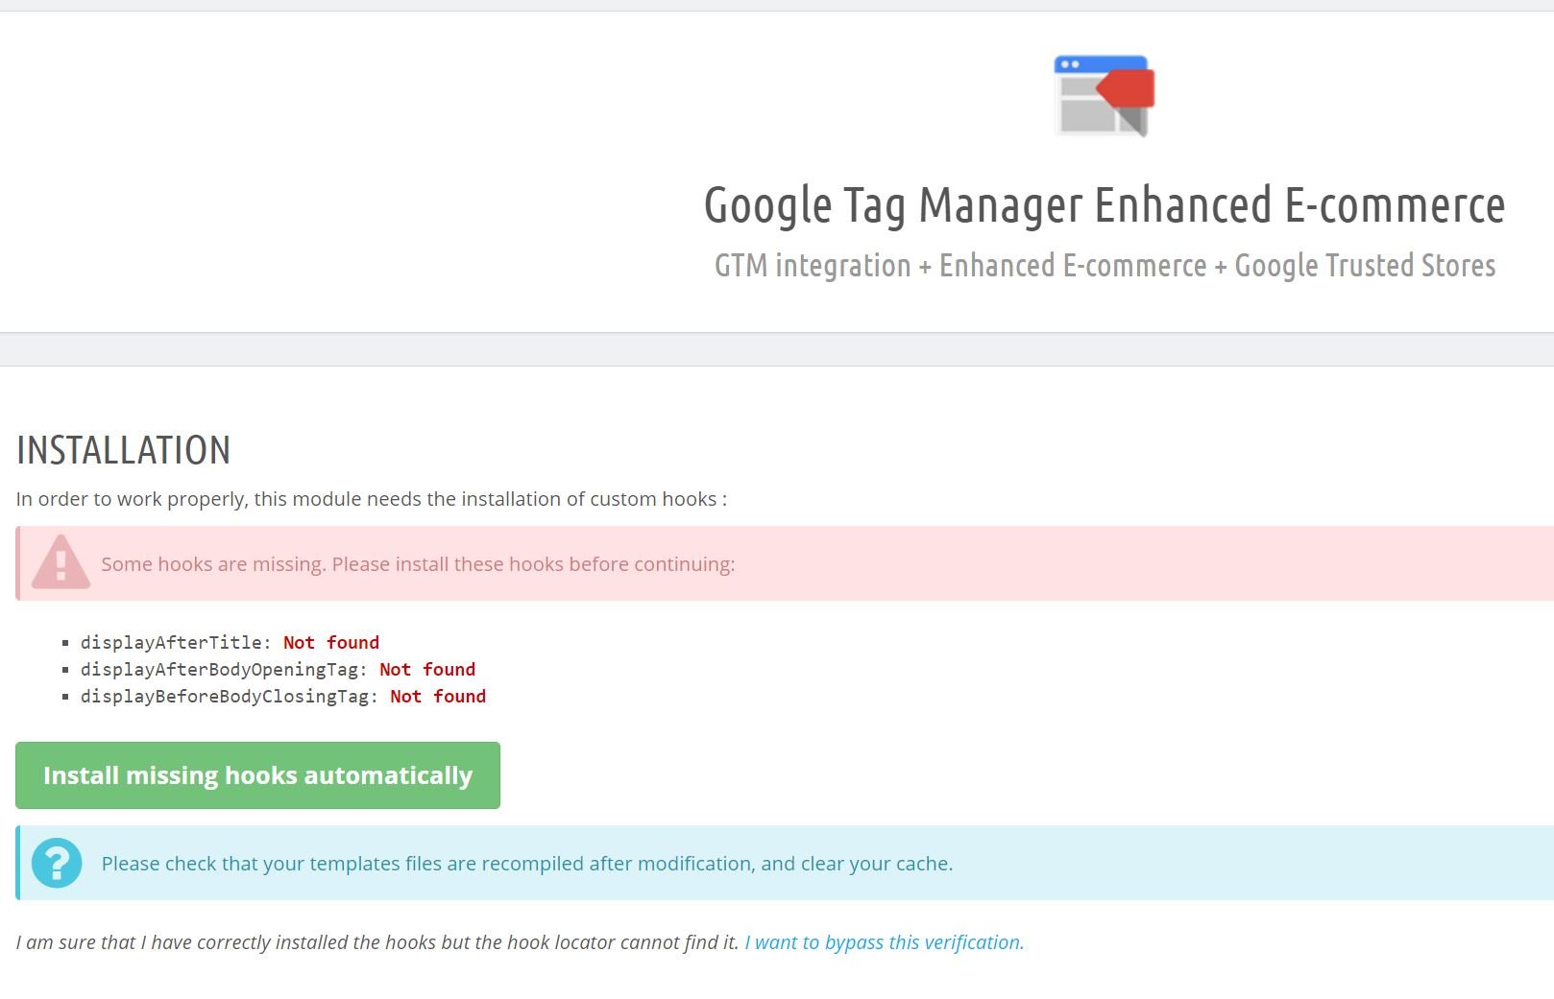The height and width of the screenshot is (999, 1554).
Task: Click the Some hooks are missing warning text
Action: tap(418, 564)
